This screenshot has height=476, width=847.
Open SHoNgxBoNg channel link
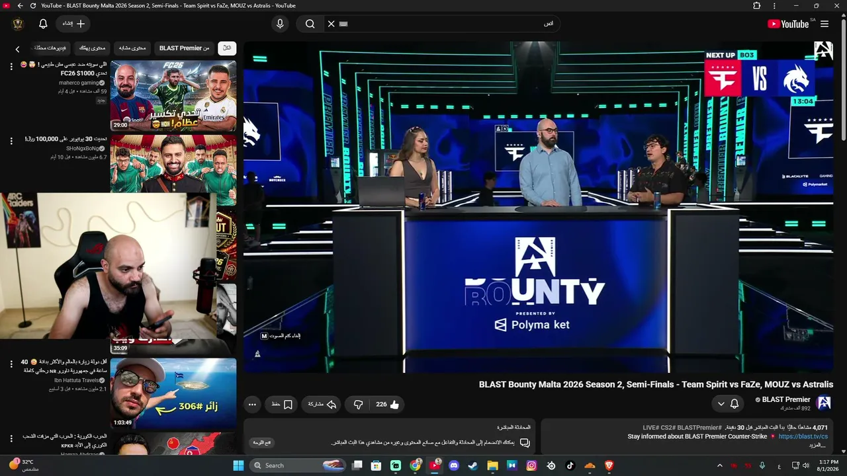(x=82, y=149)
